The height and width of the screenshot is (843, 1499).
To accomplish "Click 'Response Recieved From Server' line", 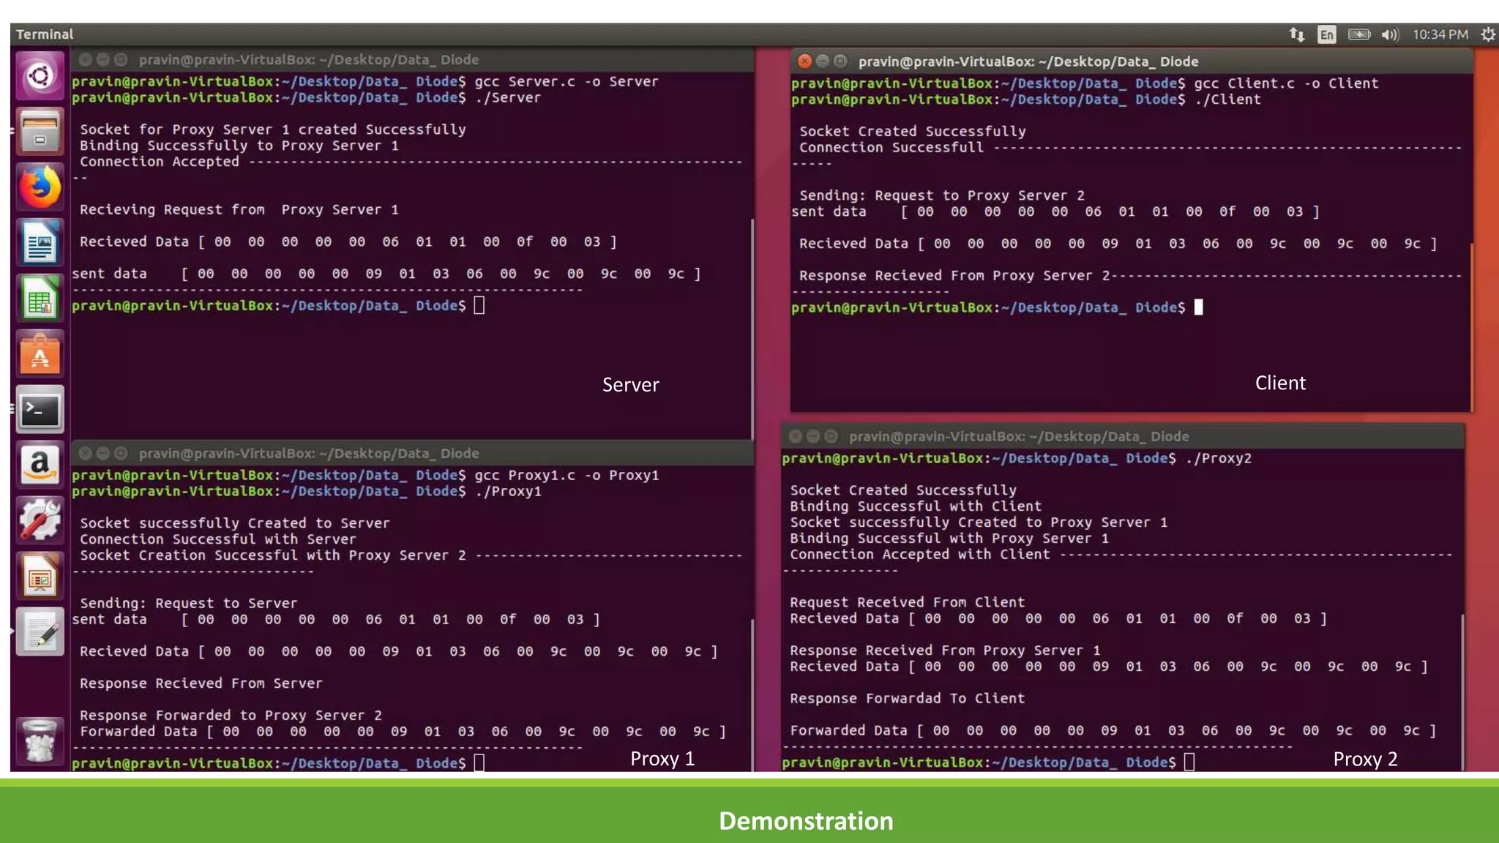I will coord(201,683).
